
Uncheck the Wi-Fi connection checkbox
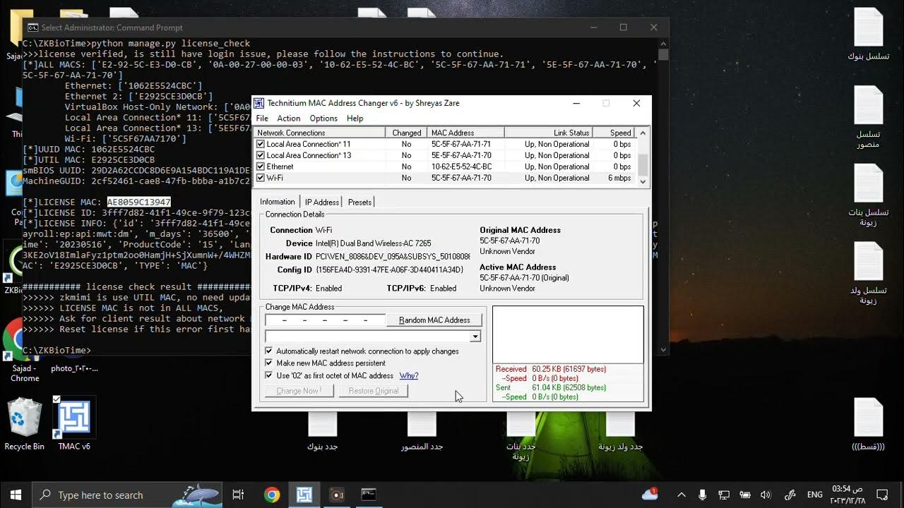tap(261, 178)
